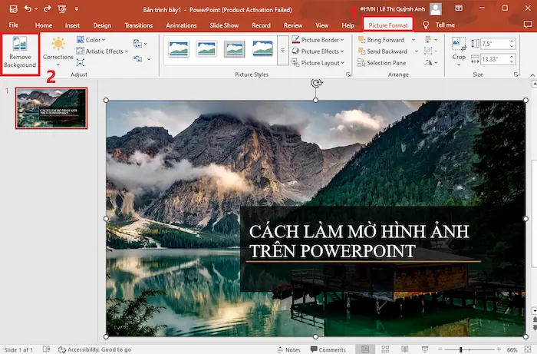Click Start From Beginning icon in title bar
The image size is (537, 354).
62,9
